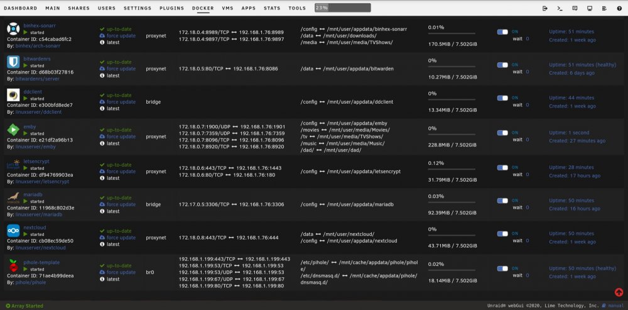Click the letsencrypt container icon
The width and height of the screenshot is (628, 310).
pyautogui.click(x=13, y=164)
